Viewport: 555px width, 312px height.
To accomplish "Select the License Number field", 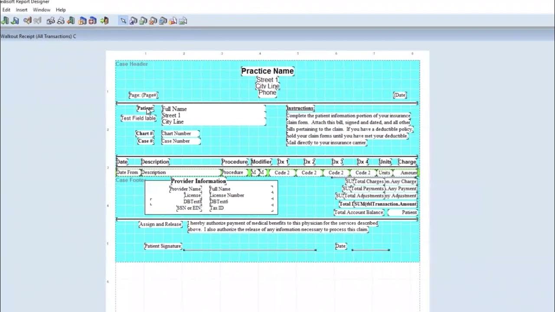I will tap(241, 195).
